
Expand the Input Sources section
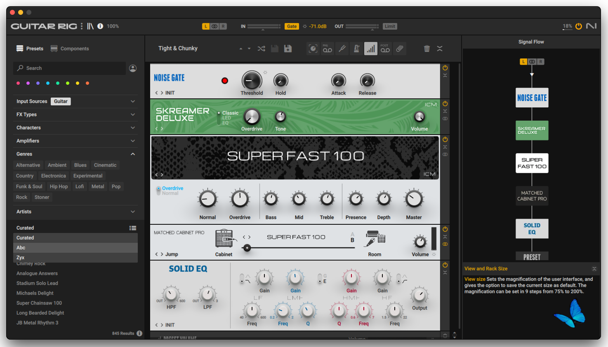point(133,101)
